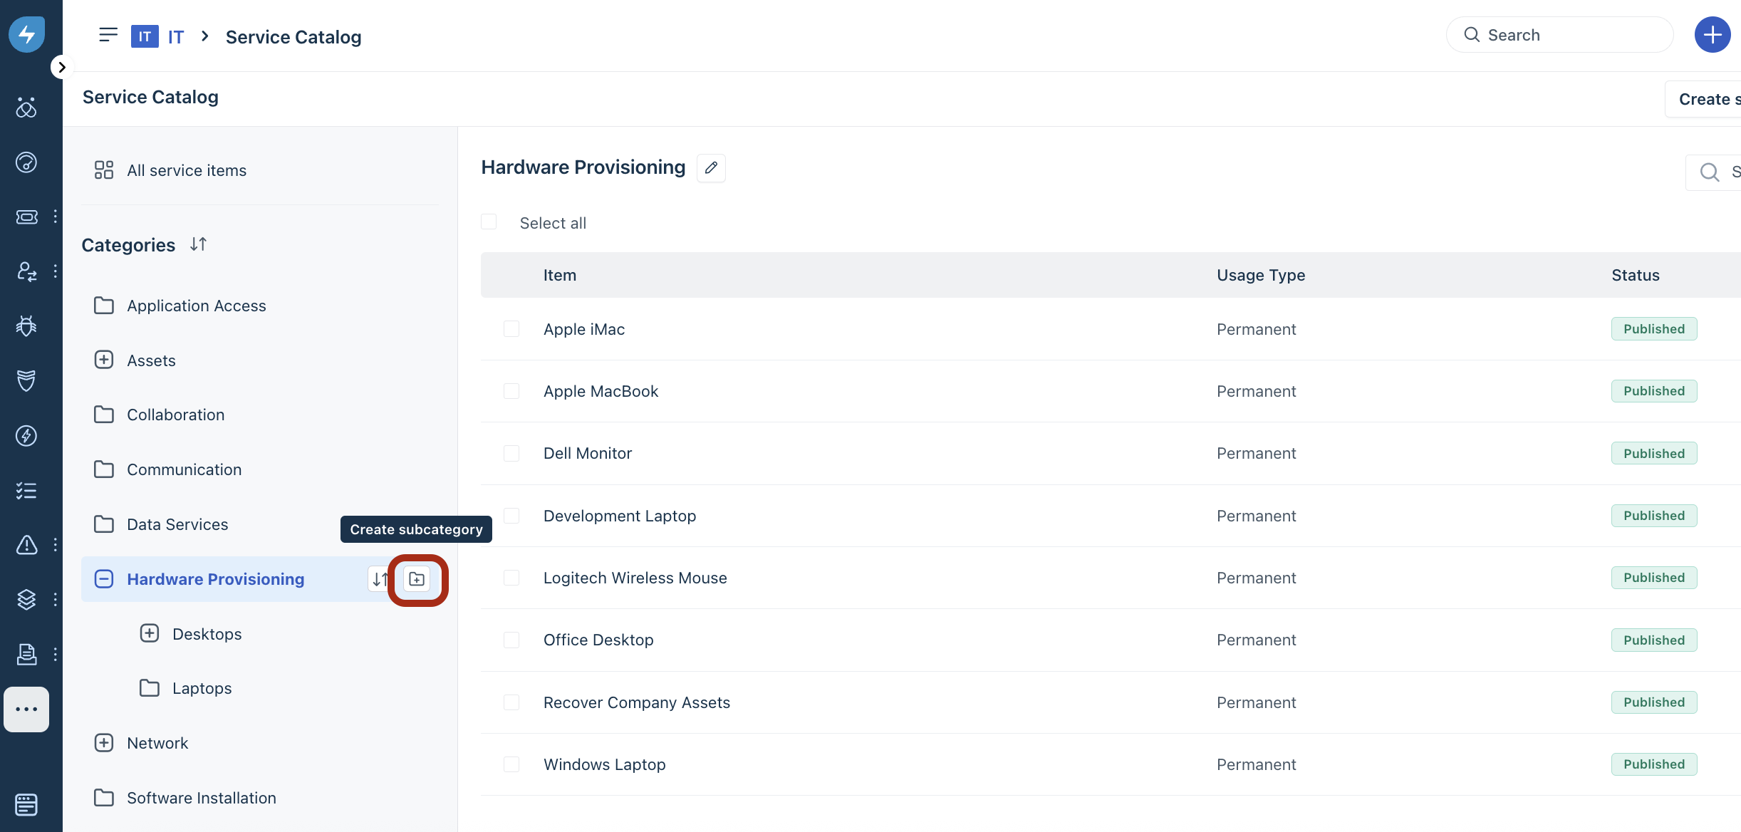Open the hamburger menu in the header

[x=108, y=35]
